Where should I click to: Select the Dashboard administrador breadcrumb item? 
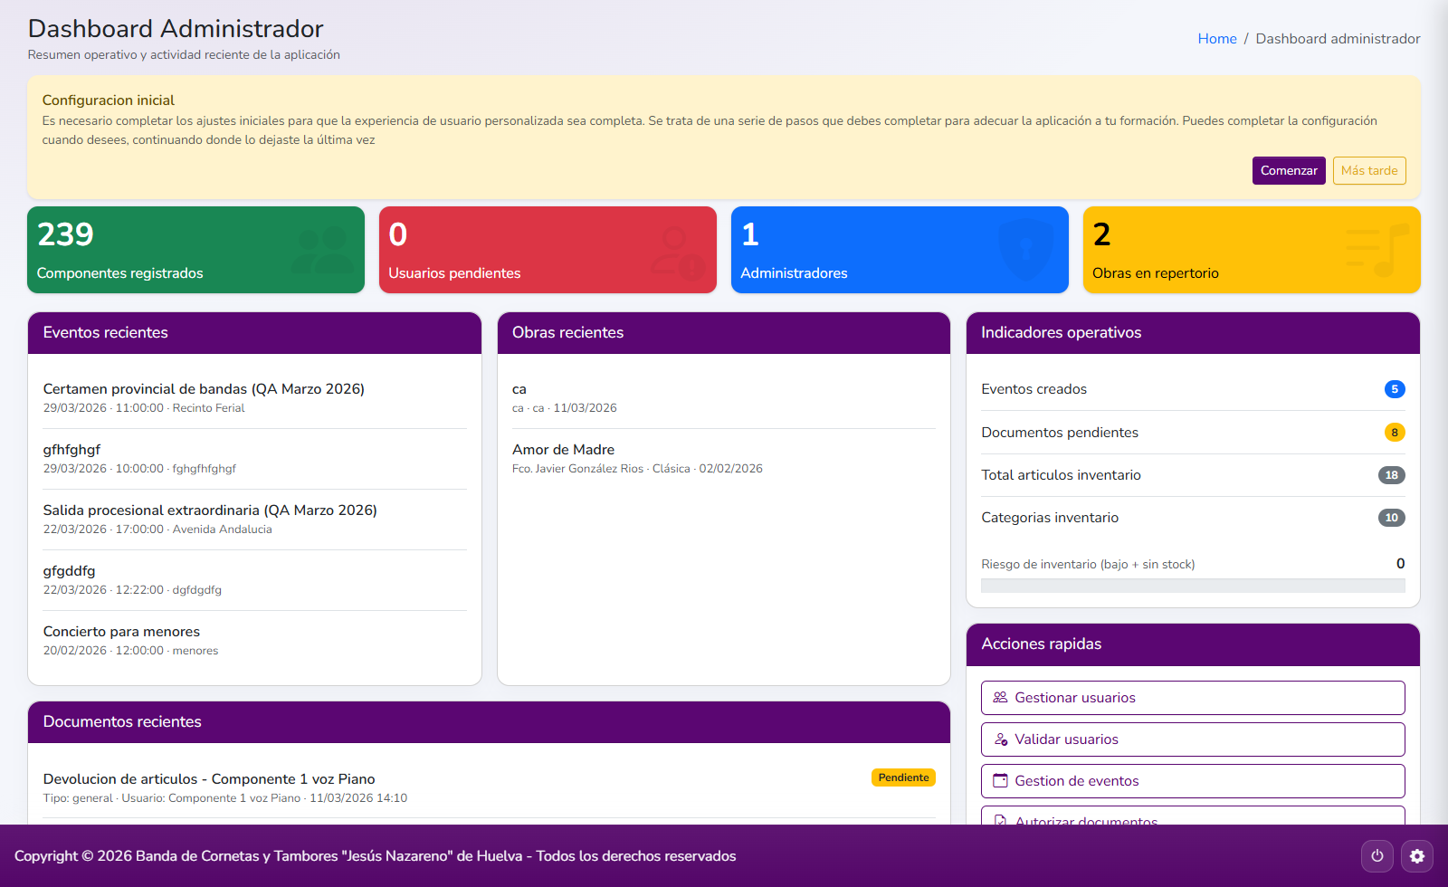click(x=1337, y=38)
